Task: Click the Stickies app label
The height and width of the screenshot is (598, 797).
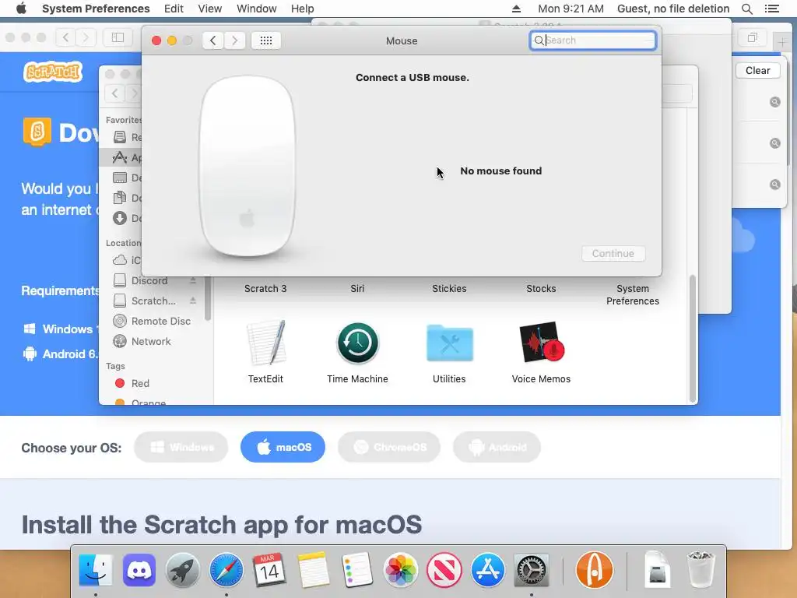Action: click(x=449, y=288)
